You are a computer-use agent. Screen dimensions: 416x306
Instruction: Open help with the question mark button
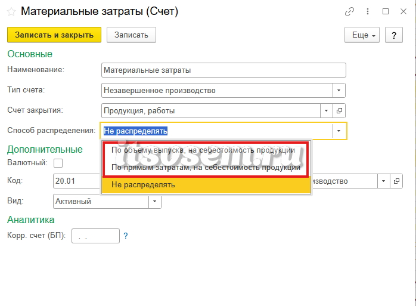394,35
